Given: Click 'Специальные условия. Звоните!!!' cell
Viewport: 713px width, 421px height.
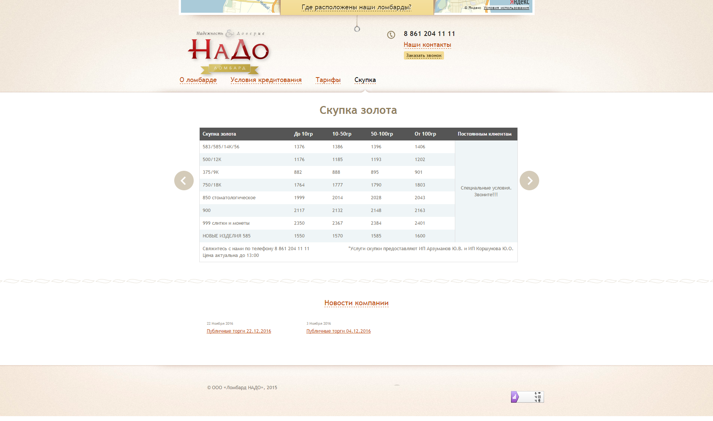Looking at the screenshot, I should point(486,191).
